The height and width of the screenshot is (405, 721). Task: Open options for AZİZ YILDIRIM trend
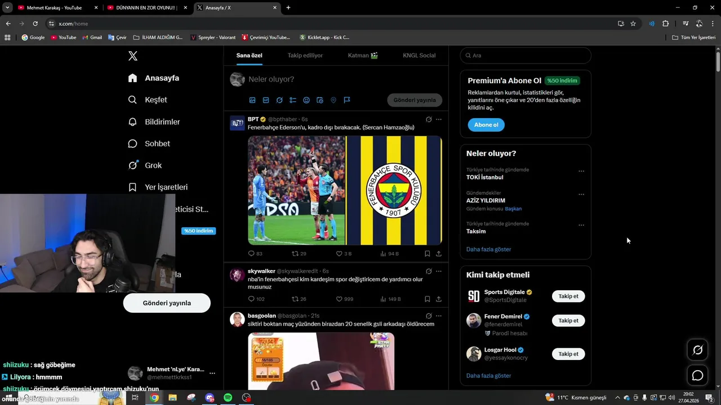click(x=581, y=195)
